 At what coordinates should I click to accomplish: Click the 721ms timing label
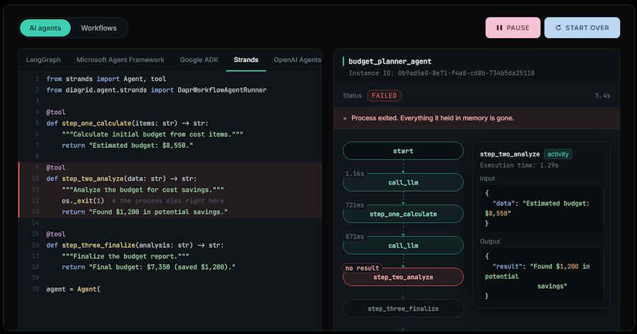(x=355, y=205)
